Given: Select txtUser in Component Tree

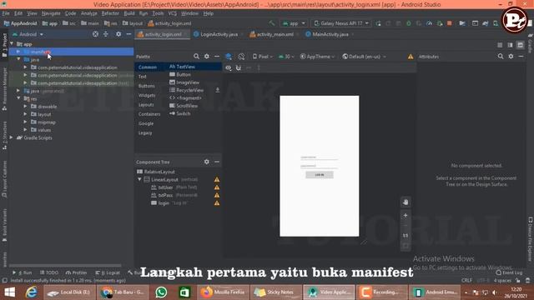Looking at the screenshot, I should coord(165,187).
